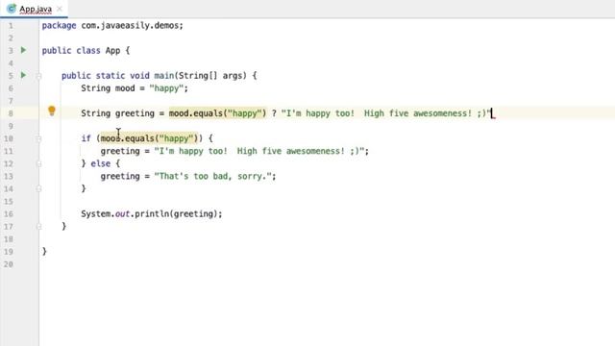Image resolution: width=615 pixels, height=346 pixels.
Task: Click line number 20 in the gutter
Action: (x=9, y=264)
